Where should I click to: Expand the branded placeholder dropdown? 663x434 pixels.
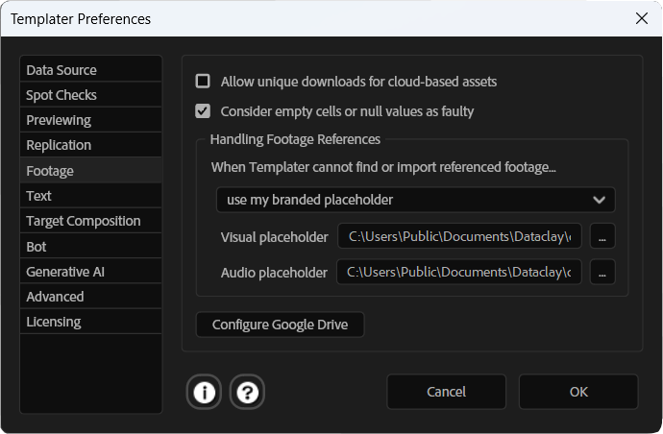416,200
